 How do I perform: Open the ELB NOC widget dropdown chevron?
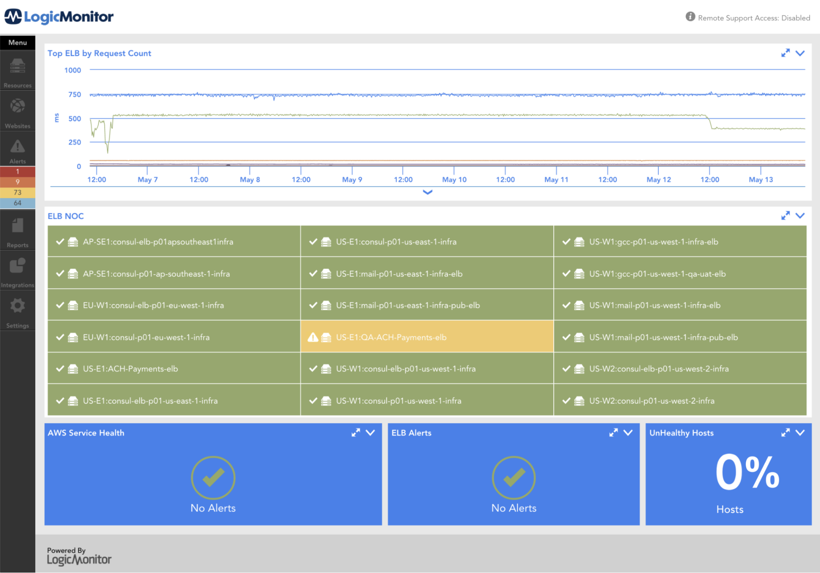[x=800, y=215]
